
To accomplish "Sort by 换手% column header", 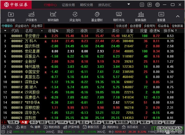I will point(168,31).
